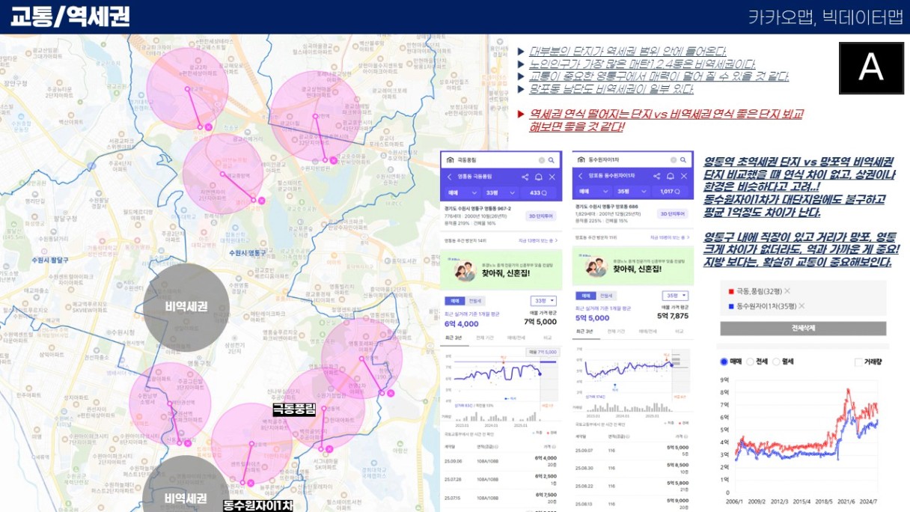Click the 5억 7,875 average listing price

pos(672,316)
